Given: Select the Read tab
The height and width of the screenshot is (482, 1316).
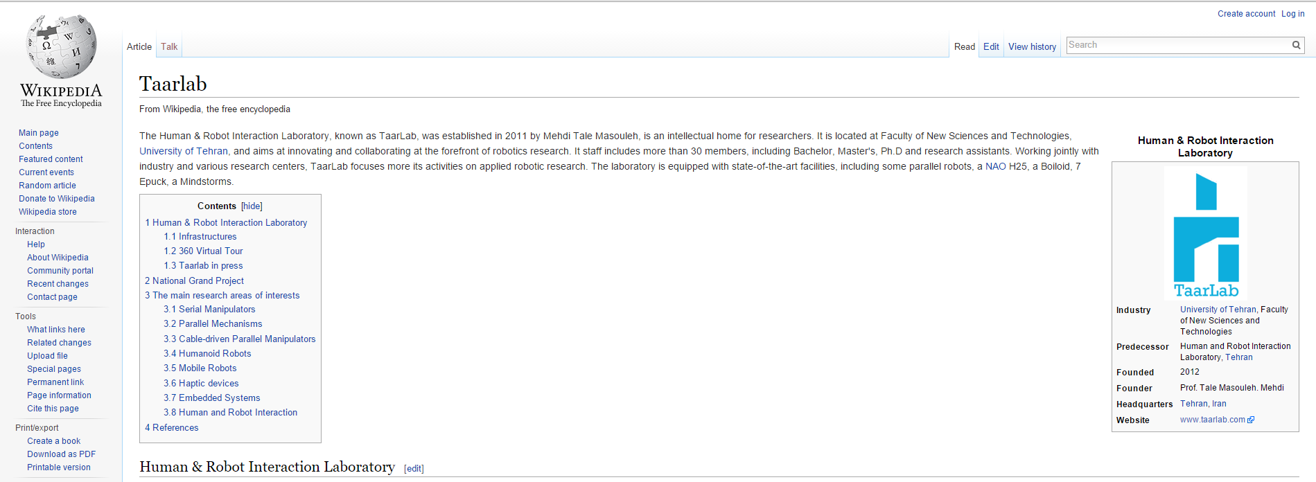Looking at the screenshot, I should click(964, 46).
